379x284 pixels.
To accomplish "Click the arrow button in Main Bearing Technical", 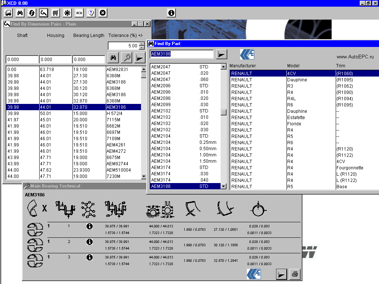I will pyautogui.click(x=281, y=274).
